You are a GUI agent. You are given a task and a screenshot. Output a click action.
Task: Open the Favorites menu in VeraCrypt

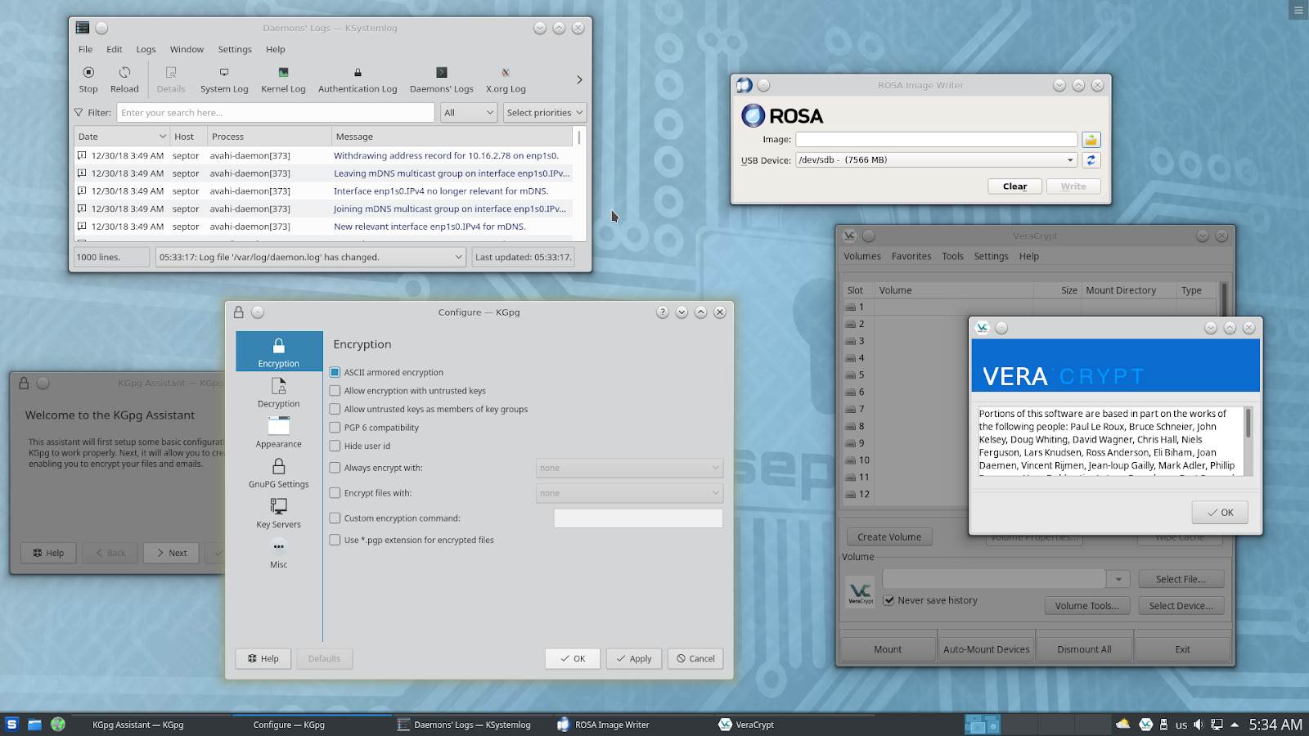[x=911, y=256]
